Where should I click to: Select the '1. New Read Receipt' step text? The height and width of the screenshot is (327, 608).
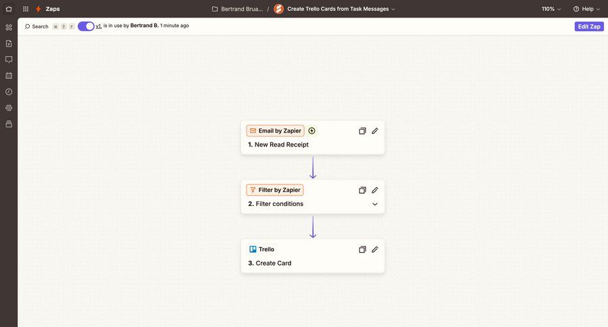[x=278, y=145]
